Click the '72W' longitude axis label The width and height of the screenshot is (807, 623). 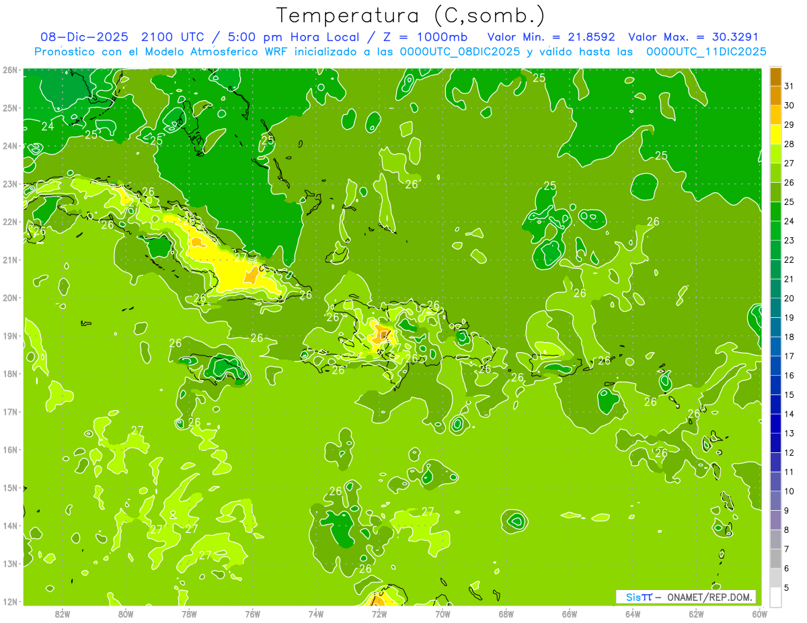pos(379,614)
